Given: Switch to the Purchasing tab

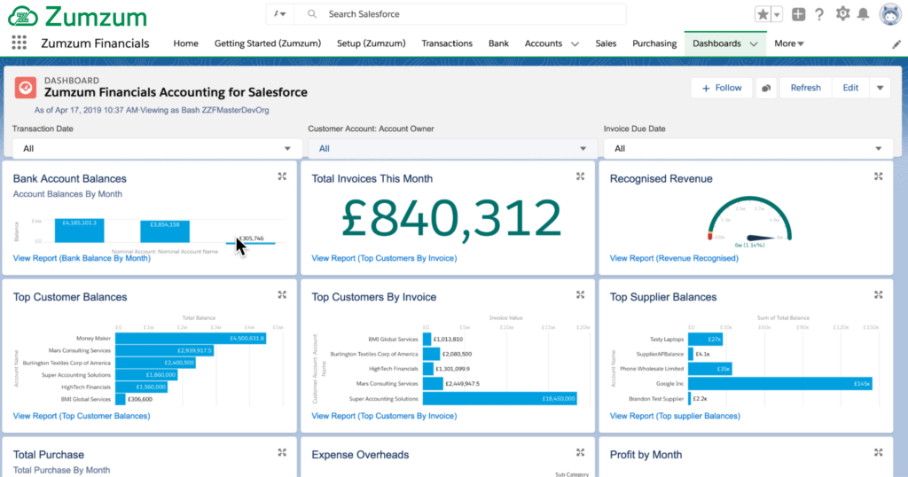Looking at the screenshot, I should coord(654,43).
